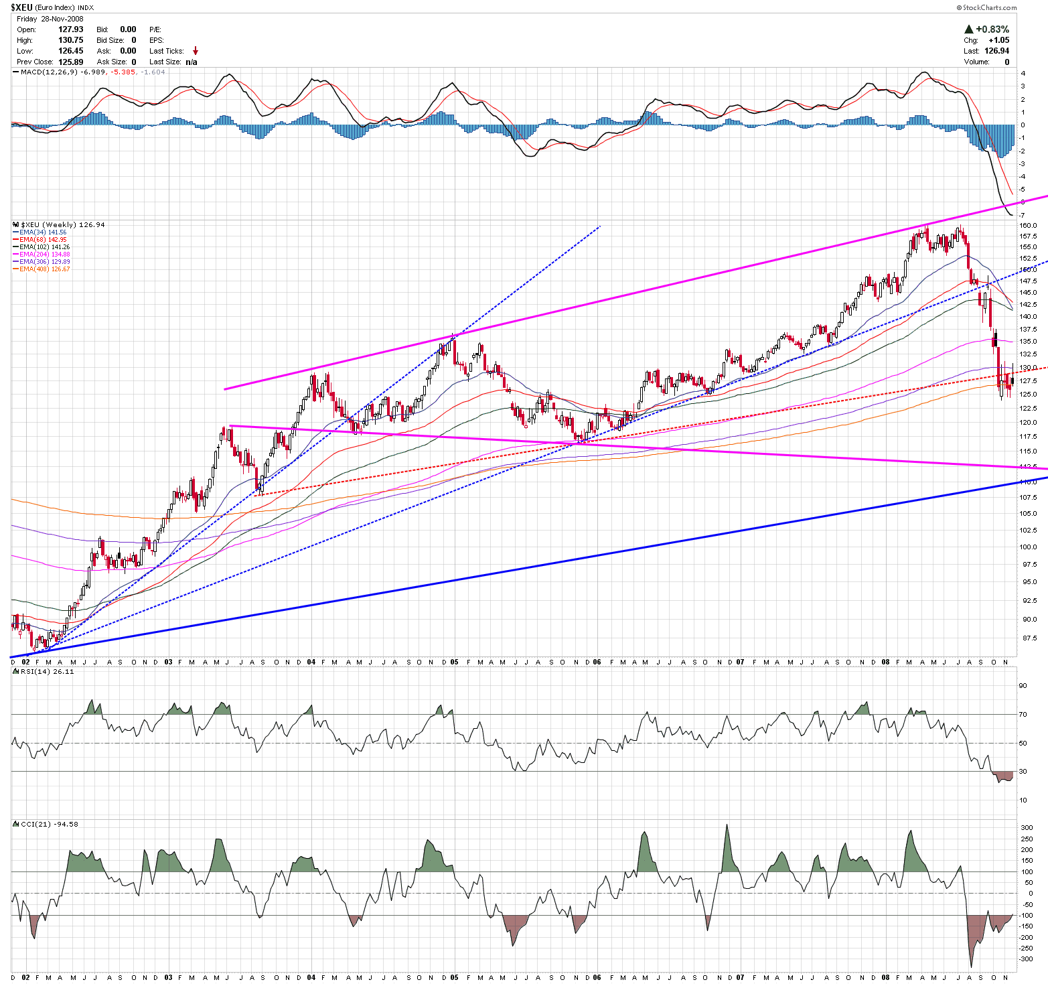1048x984 pixels.
Task: Click year 05 on the price chart time axis
Action: pos(454,662)
